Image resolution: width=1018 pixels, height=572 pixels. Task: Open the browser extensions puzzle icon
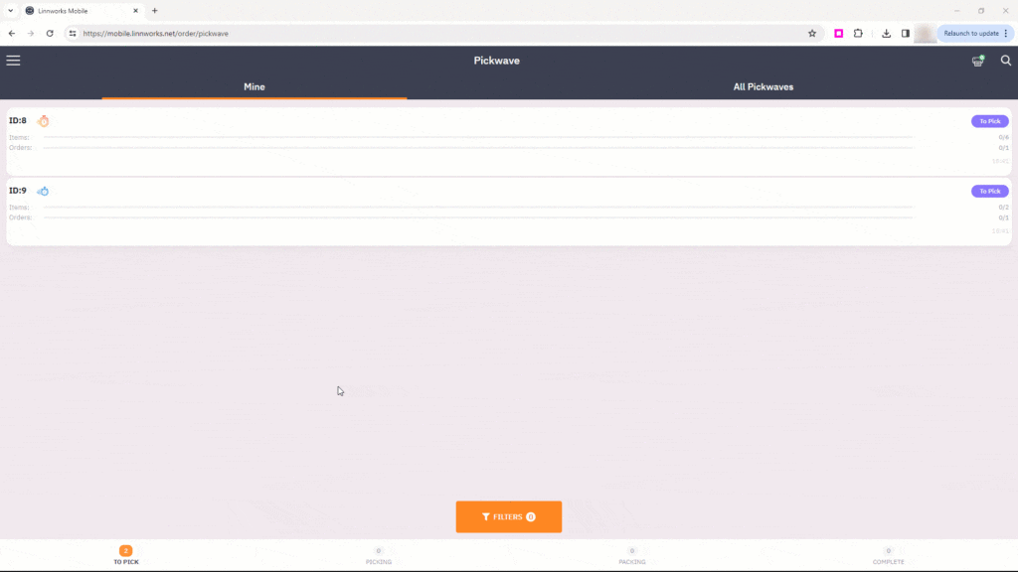pos(858,33)
